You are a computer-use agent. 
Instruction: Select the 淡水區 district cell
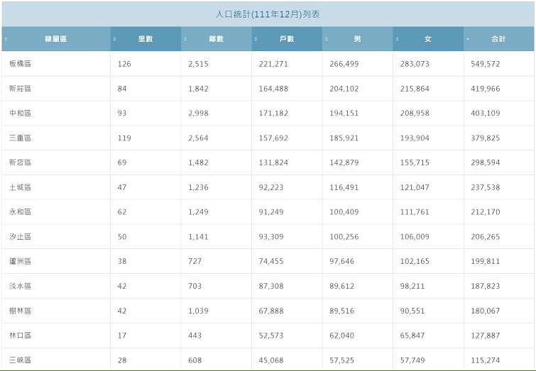tap(21, 286)
